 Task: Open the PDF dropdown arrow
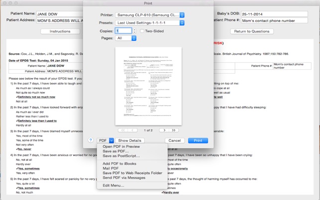point(111,140)
